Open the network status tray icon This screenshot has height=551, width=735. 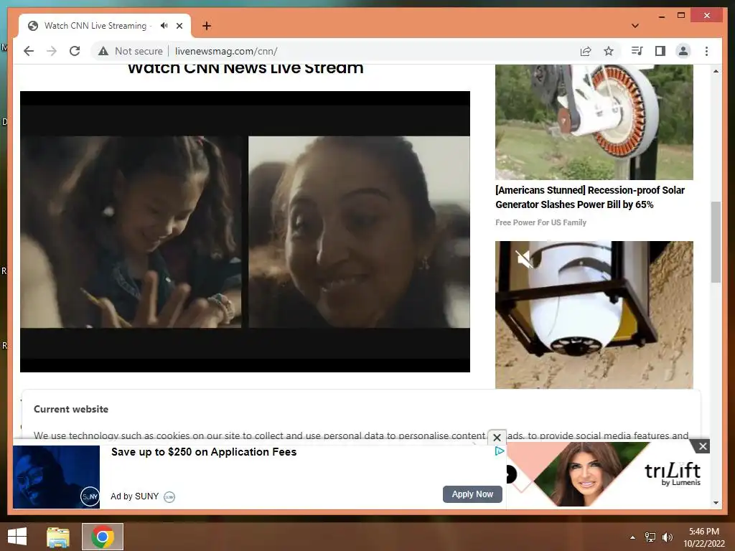pyautogui.click(x=650, y=537)
